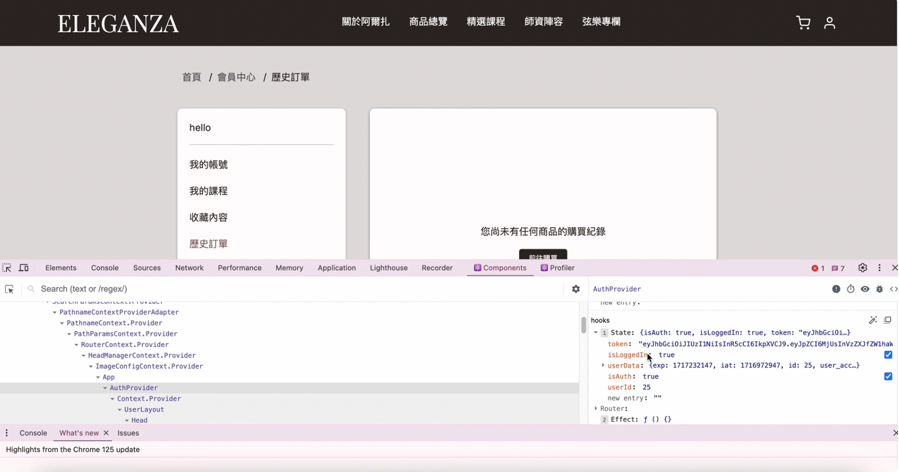Open DevTools more options menu
Image resolution: width=899 pixels, height=472 pixels.
click(879, 268)
